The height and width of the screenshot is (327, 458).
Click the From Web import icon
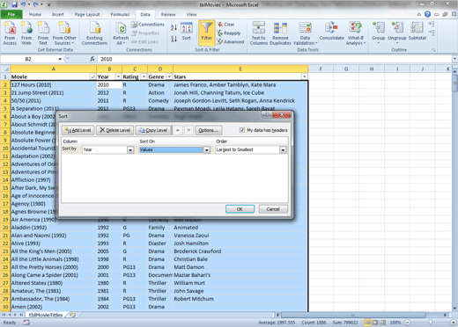[x=26, y=33]
